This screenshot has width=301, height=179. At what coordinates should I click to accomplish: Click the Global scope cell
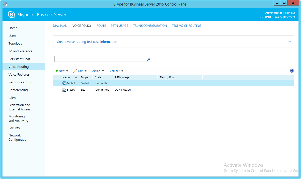85,83
